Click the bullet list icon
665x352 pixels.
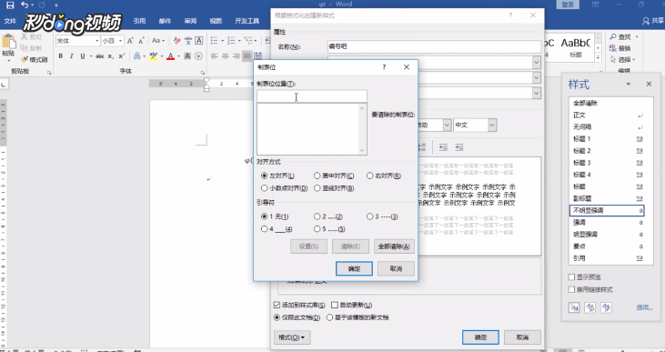pos(214,41)
